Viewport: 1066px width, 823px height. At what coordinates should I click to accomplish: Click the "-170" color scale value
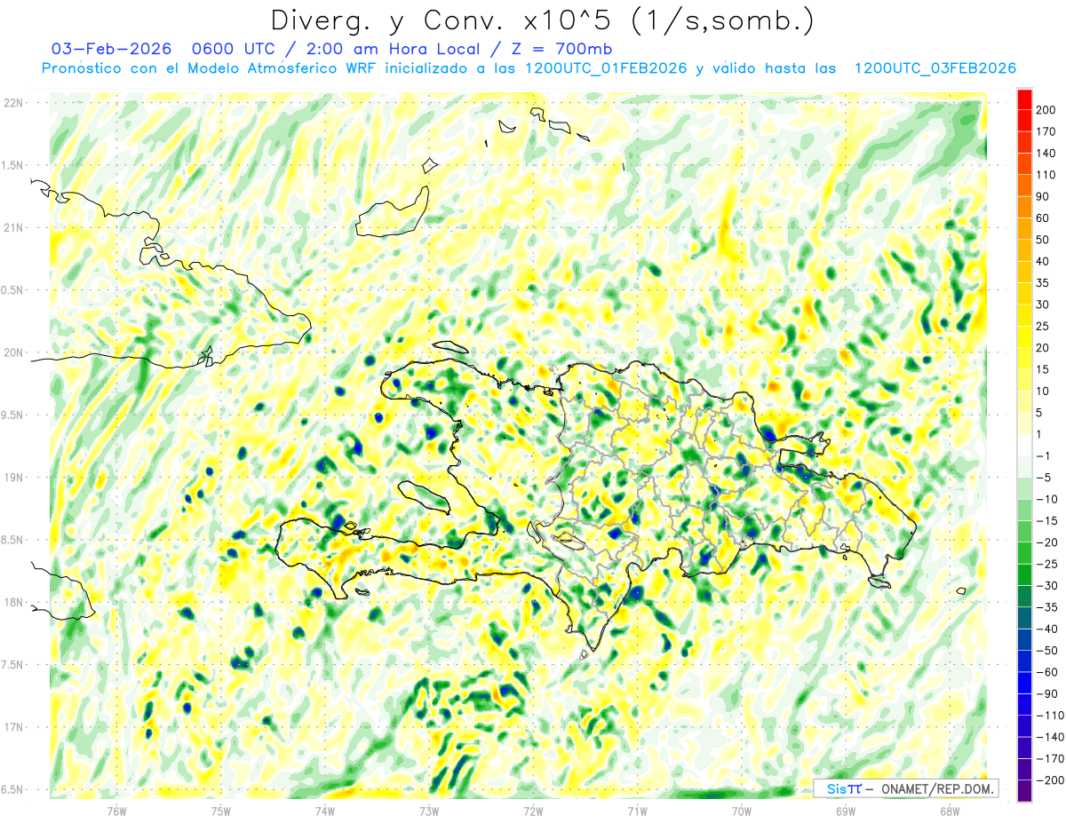click(1048, 759)
